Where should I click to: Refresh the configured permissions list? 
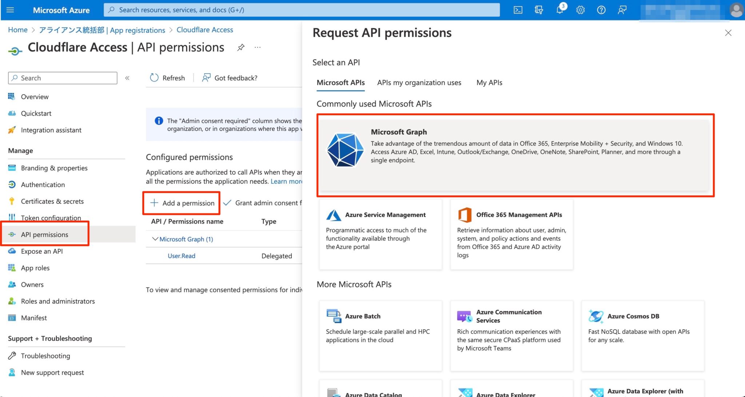pos(167,77)
